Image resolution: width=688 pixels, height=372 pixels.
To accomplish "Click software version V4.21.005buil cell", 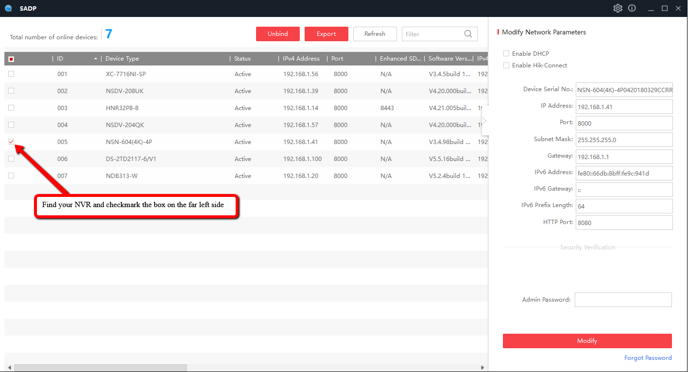I will (x=450, y=108).
